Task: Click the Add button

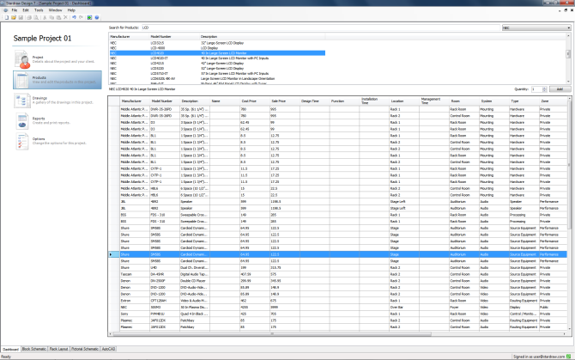Action: click(560, 88)
